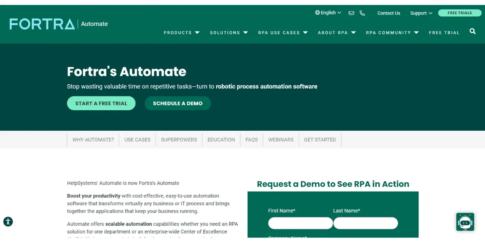This screenshot has height=242, width=485.
Task: Open the chatbot robot icon
Action: point(465,221)
